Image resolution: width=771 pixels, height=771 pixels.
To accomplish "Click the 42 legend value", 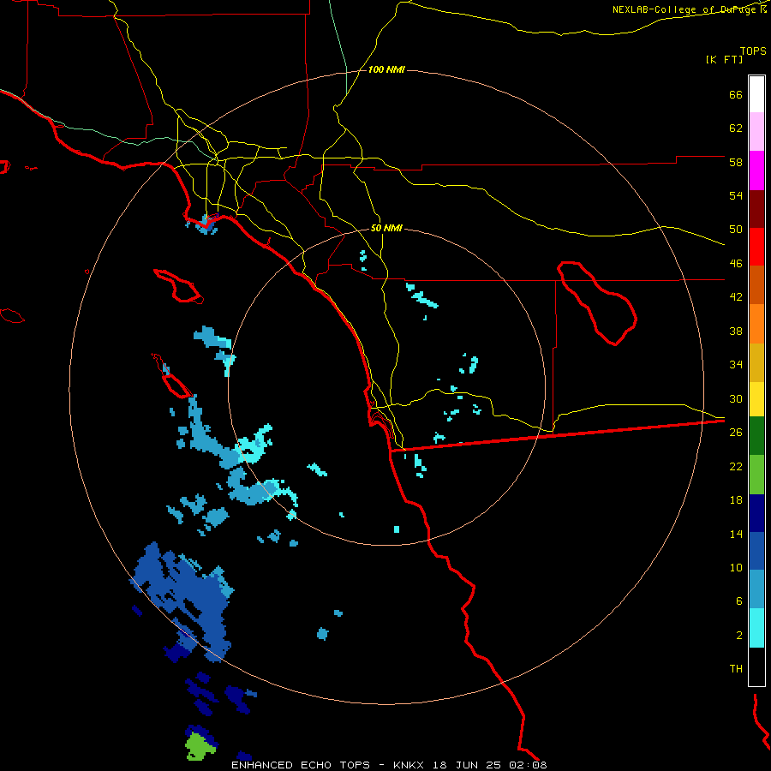I will pos(736,297).
